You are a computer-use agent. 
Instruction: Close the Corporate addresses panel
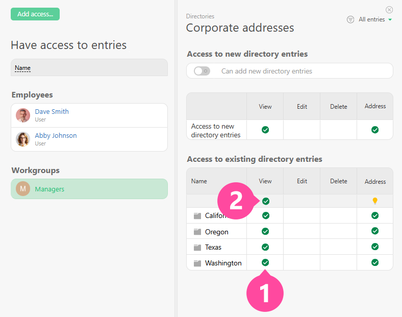389,10
